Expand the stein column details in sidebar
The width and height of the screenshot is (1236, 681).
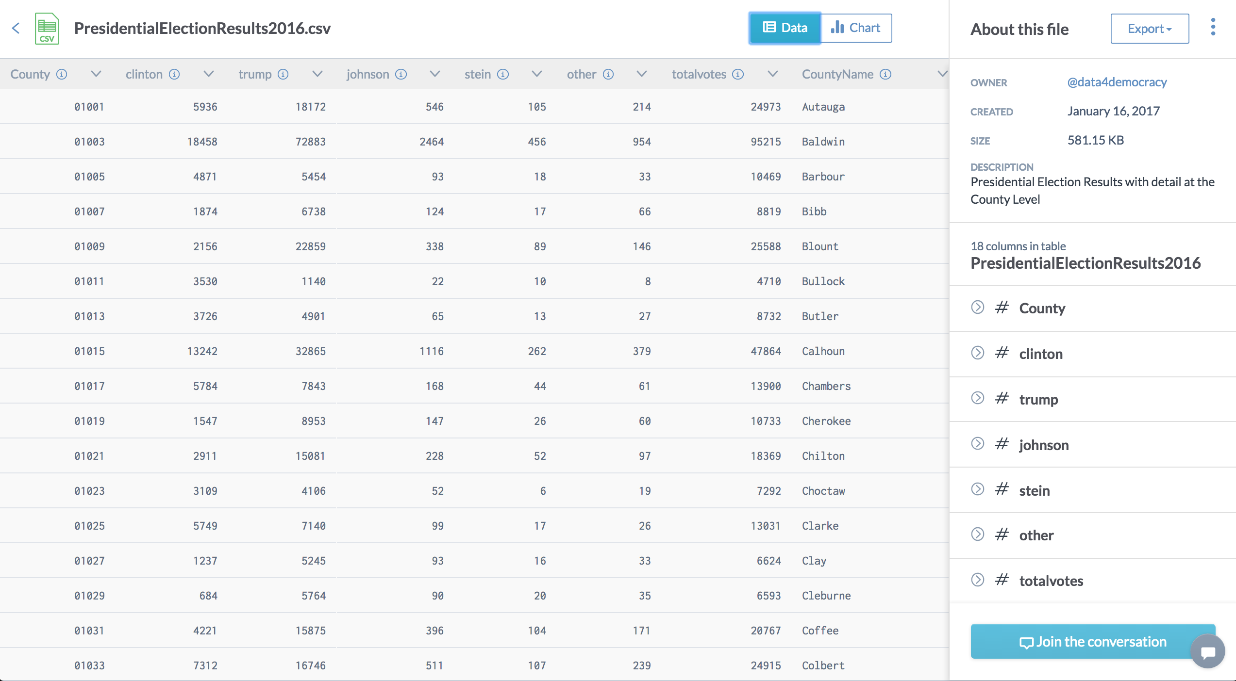tap(978, 489)
